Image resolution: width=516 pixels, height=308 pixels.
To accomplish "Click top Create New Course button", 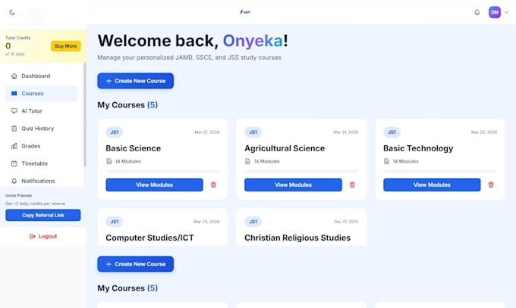I will pyautogui.click(x=136, y=81).
